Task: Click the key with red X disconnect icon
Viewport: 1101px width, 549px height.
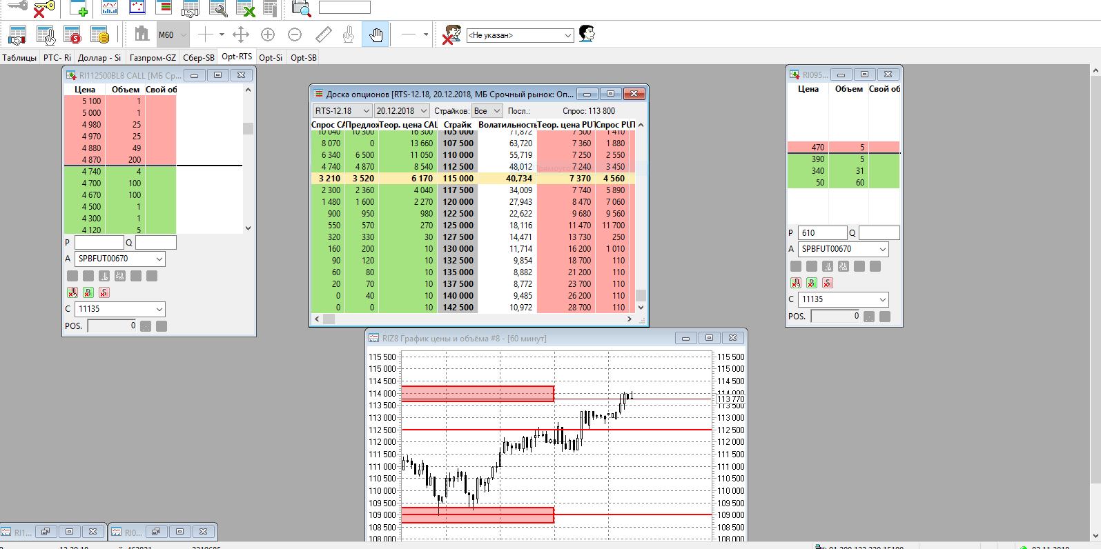Action: pos(44,8)
